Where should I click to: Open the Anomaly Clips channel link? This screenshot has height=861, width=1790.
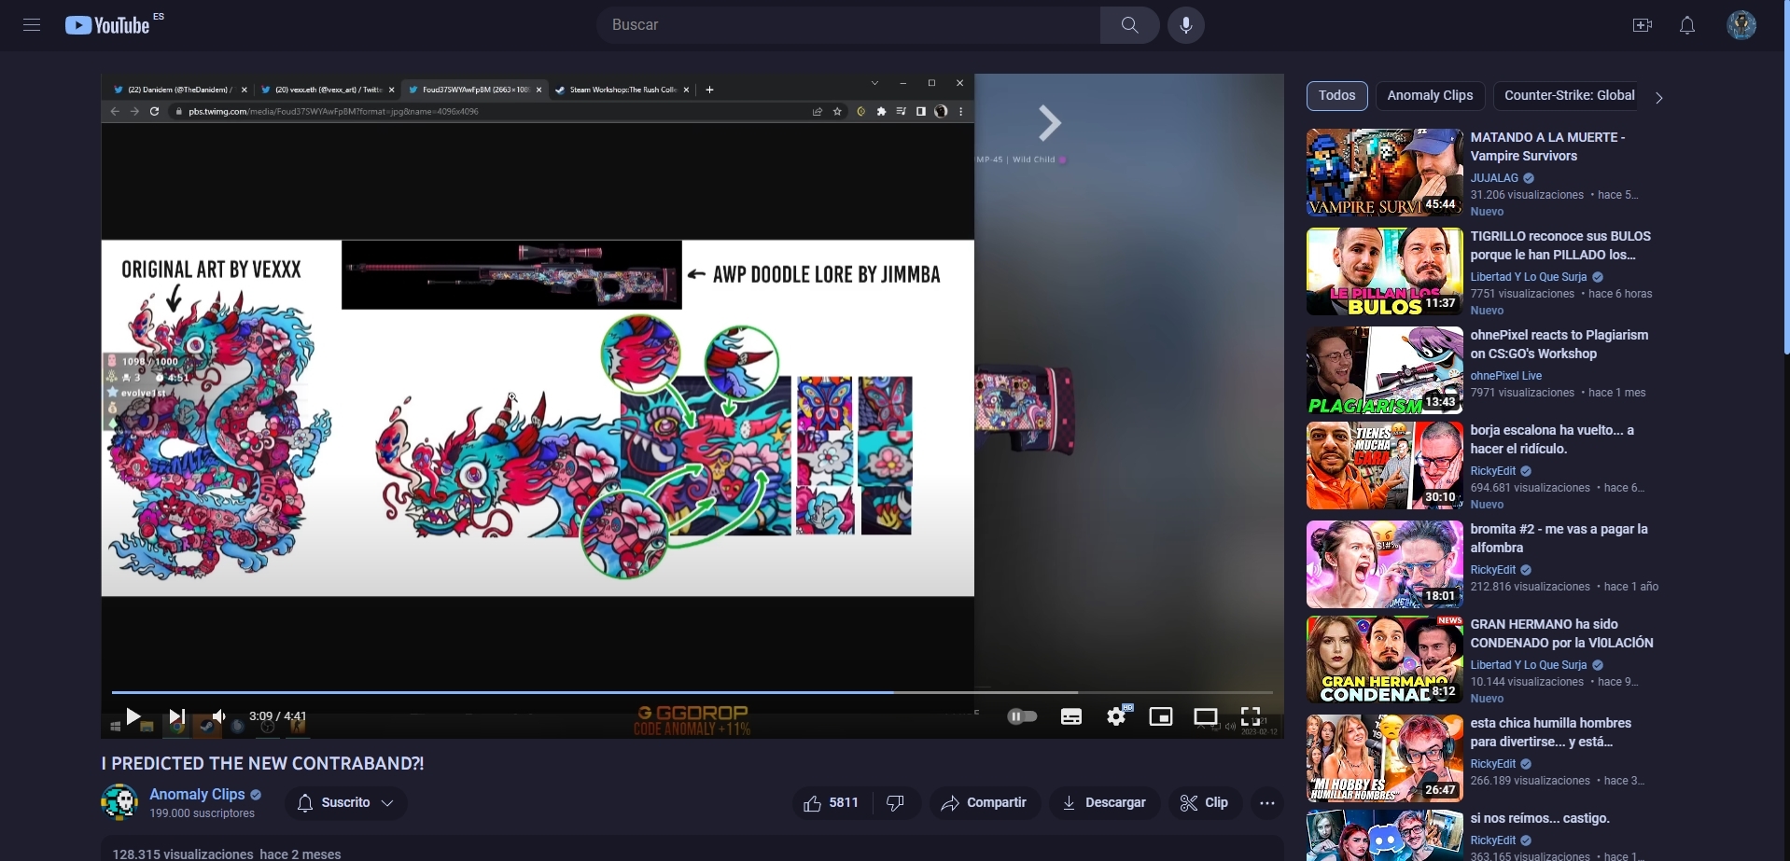197,795
